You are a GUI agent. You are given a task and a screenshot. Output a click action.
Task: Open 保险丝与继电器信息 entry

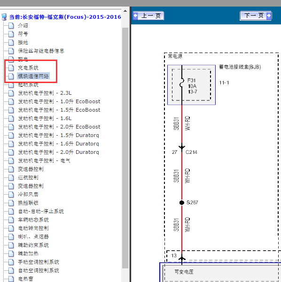(x=41, y=51)
